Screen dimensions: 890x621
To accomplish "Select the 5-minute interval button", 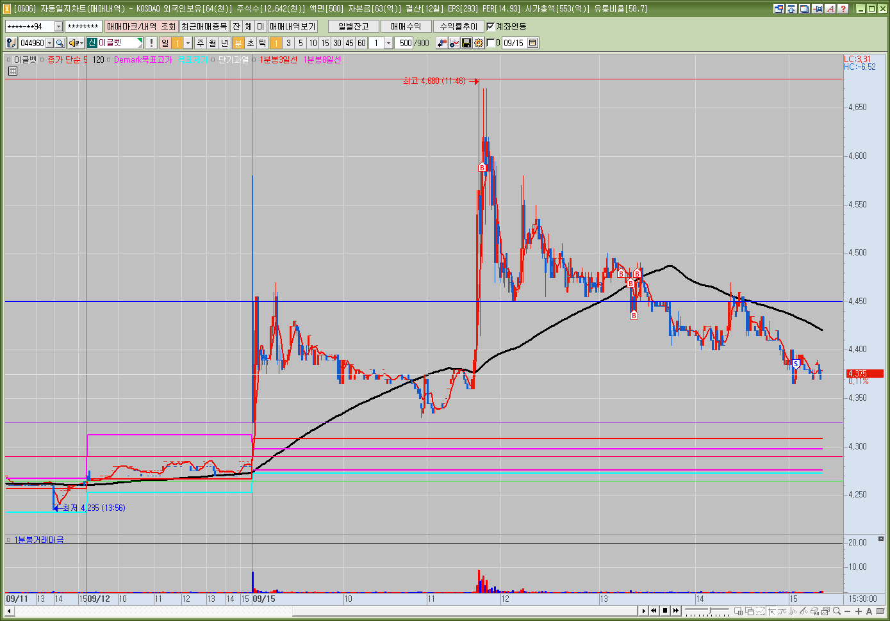I will click(301, 43).
